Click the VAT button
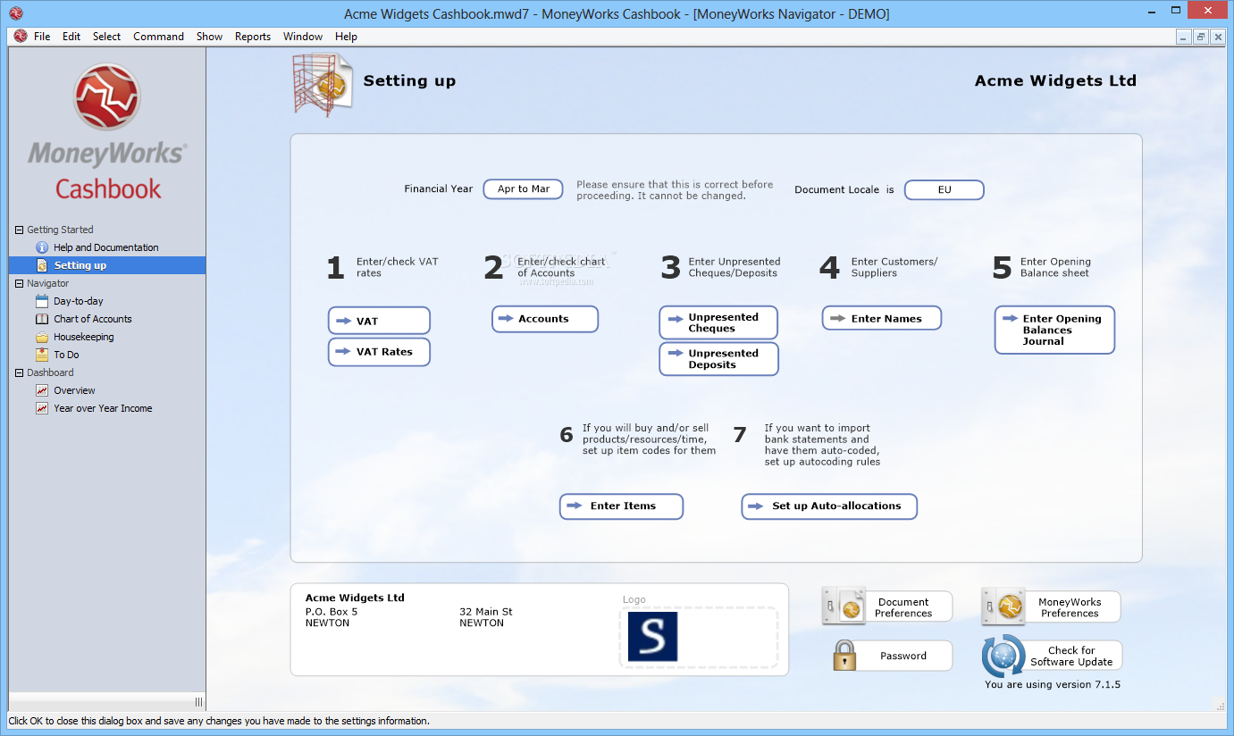 tap(379, 321)
